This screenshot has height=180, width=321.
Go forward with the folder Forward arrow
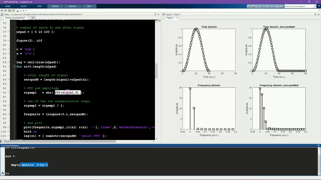pyautogui.click(x=6, y=10)
